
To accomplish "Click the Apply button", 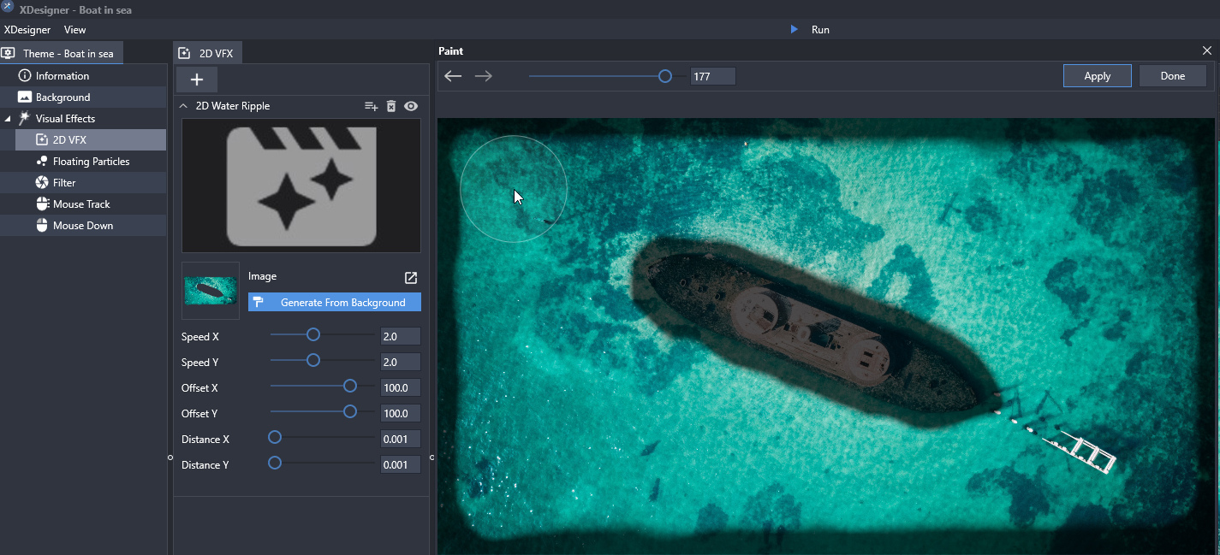I will pyautogui.click(x=1097, y=76).
